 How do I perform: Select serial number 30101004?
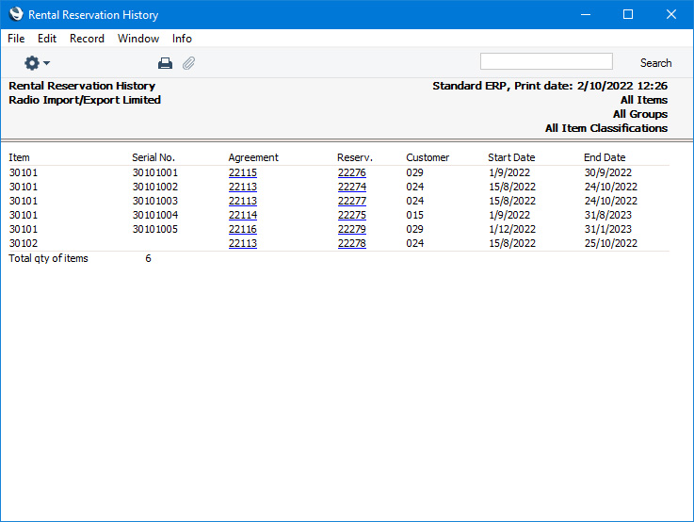pyautogui.click(x=155, y=215)
